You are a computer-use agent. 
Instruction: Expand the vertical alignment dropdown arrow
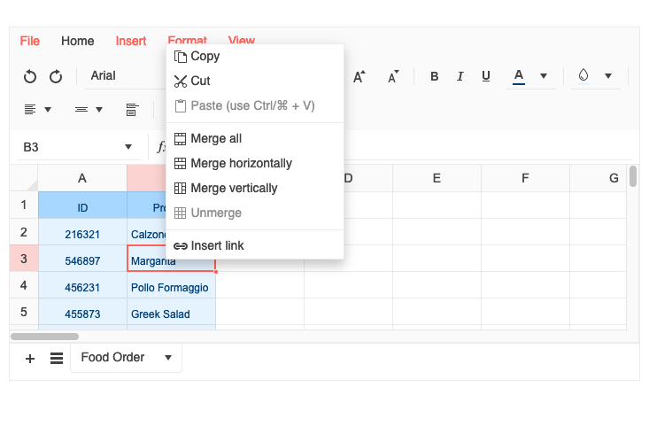click(x=99, y=110)
